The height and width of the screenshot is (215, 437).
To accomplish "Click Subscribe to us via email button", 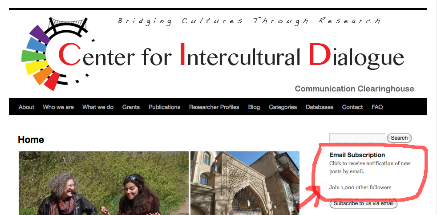I will point(364,203).
